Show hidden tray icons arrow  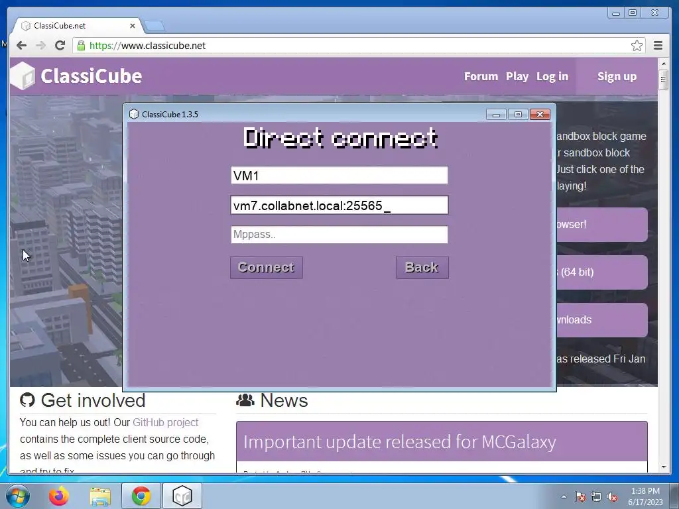click(564, 496)
